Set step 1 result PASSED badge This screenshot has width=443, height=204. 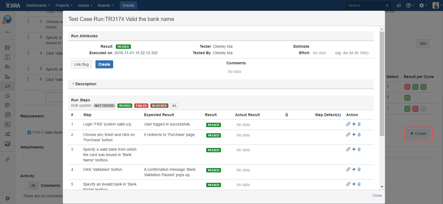point(213,125)
